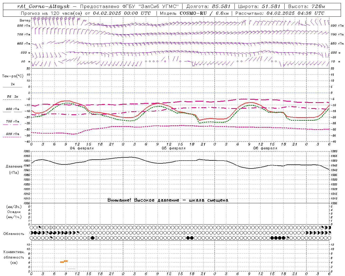Select the 'Тем-ра(°C)' temperature axis title
The image size is (345, 276).
[13, 76]
